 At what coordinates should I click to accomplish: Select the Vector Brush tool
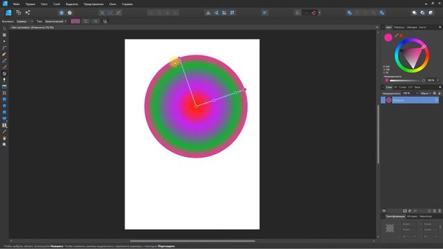4,67
